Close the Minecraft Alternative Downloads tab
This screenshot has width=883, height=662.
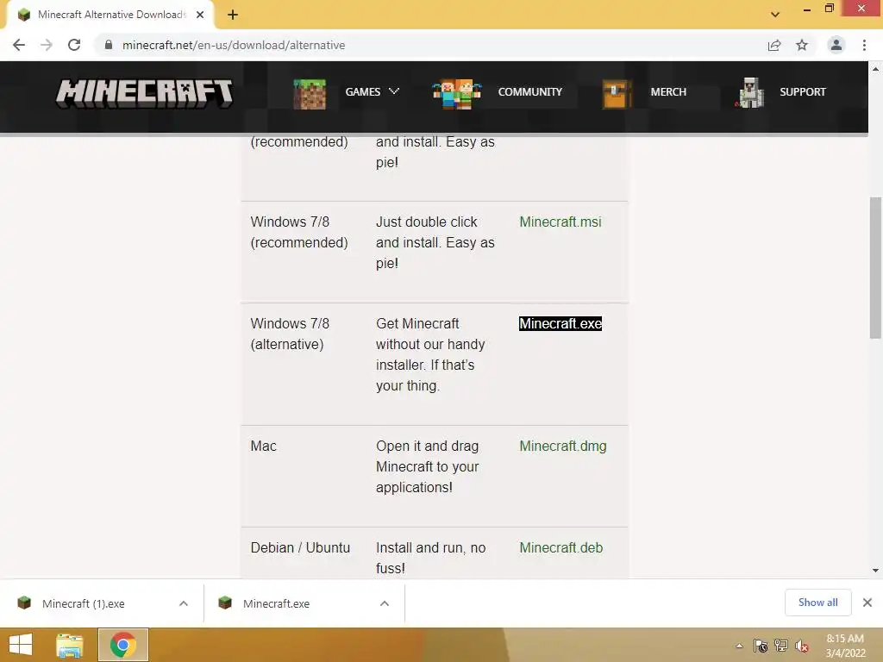tap(200, 15)
